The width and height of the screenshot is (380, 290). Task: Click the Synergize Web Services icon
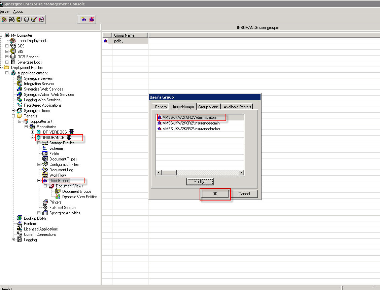click(20, 89)
